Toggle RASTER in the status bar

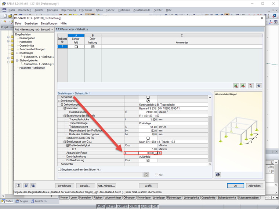111,206
